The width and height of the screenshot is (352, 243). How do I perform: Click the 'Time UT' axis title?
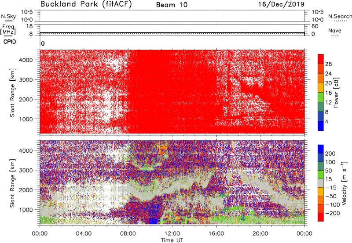point(172,240)
